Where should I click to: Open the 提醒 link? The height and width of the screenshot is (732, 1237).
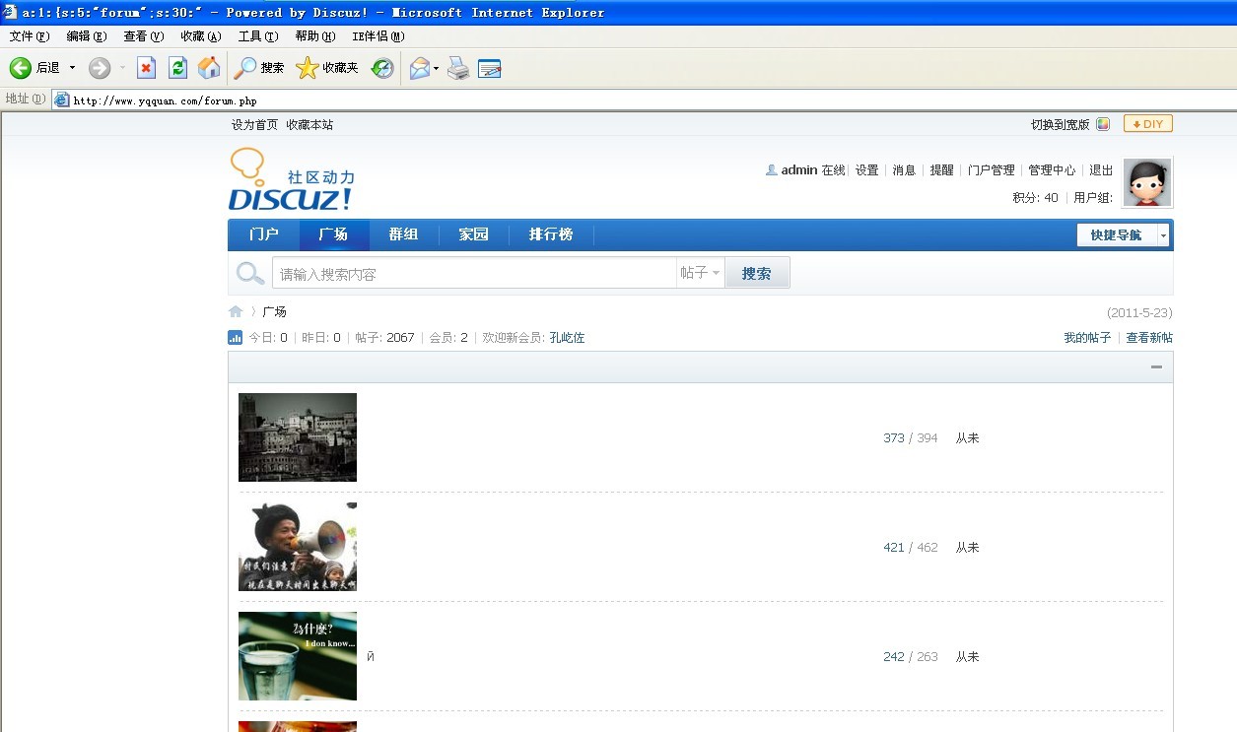tap(942, 170)
